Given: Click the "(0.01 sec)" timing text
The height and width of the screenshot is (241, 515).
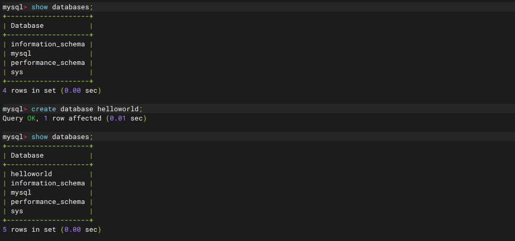Looking at the screenshot, I should (127, 118).
